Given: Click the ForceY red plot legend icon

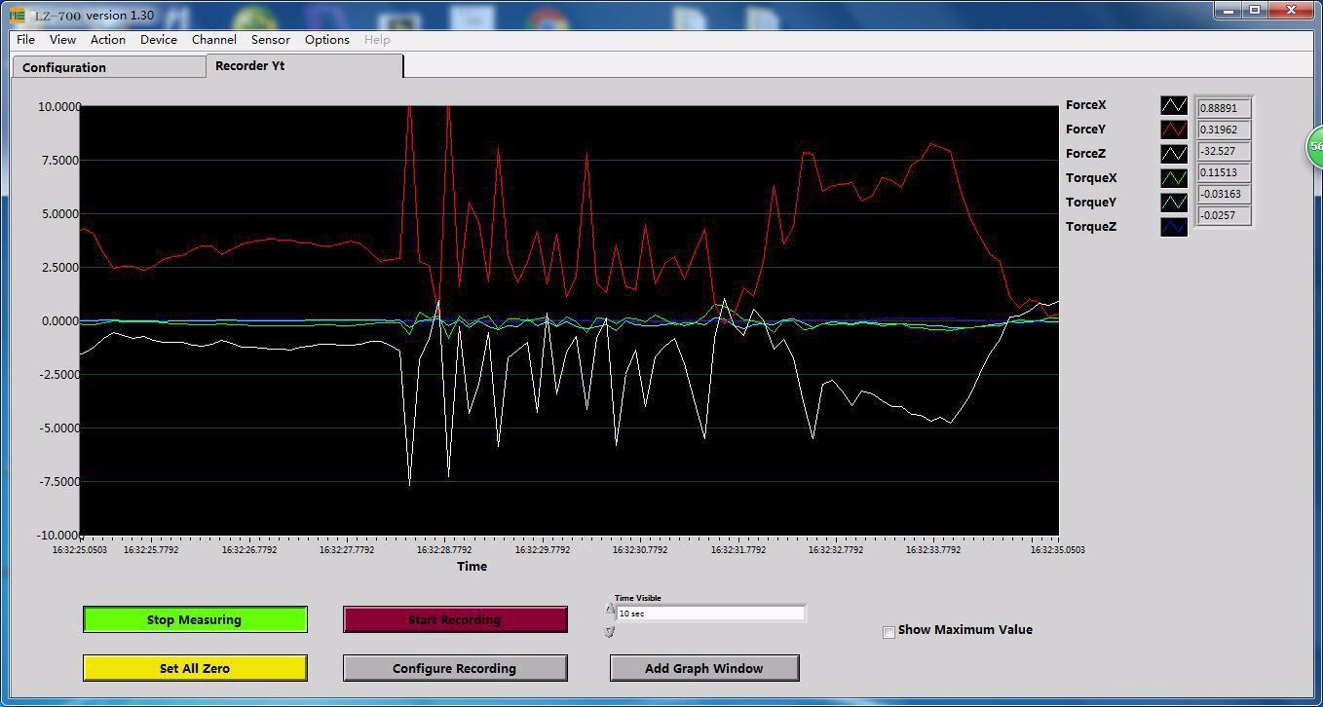Looking at the screenshot, I should tap(1174, 130).
